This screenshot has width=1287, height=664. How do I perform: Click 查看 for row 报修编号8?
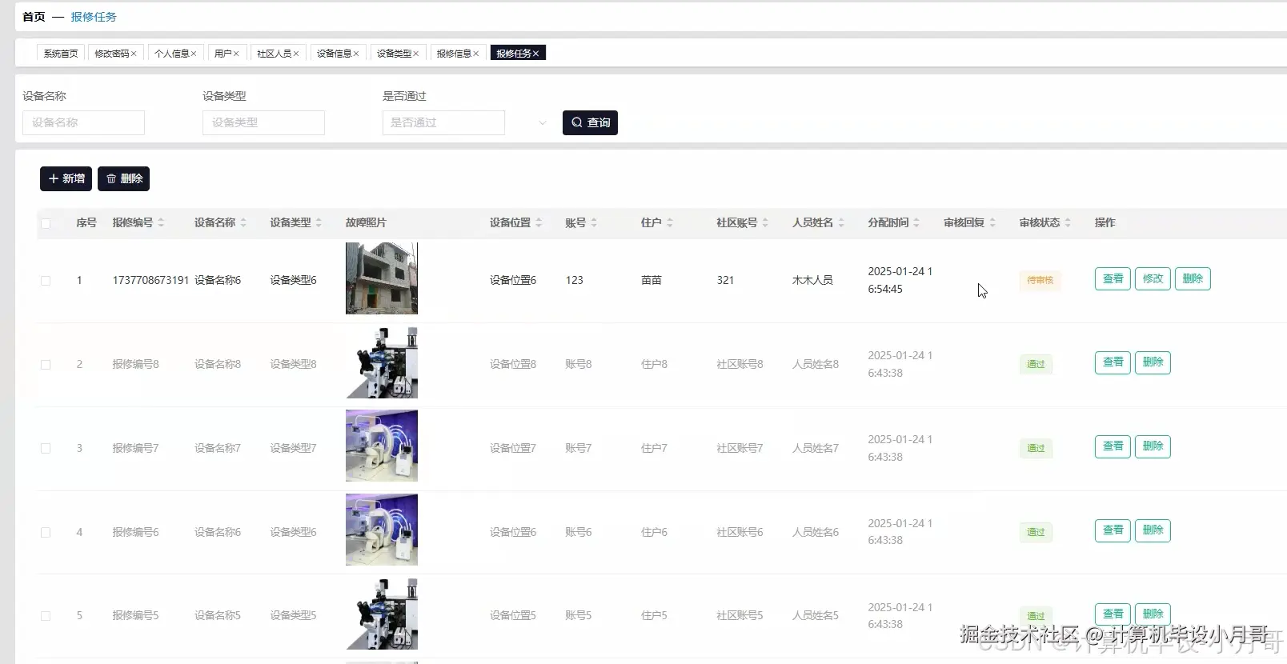pos(1113,362)
